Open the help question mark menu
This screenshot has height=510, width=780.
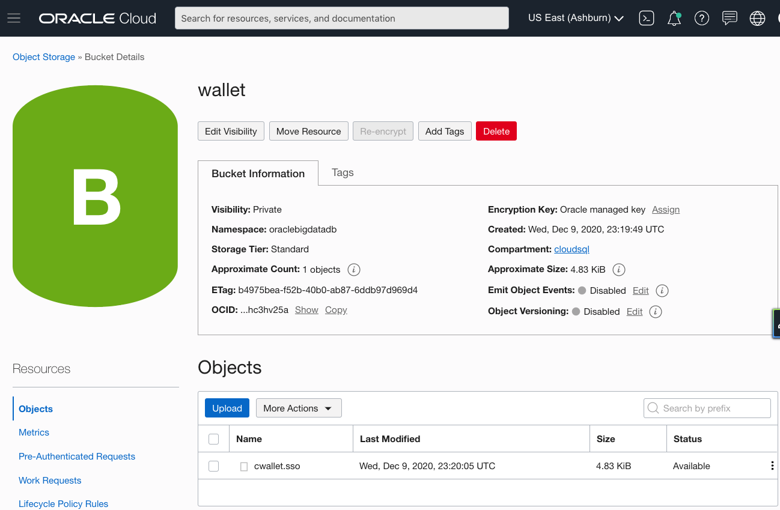tap(701, 18)
